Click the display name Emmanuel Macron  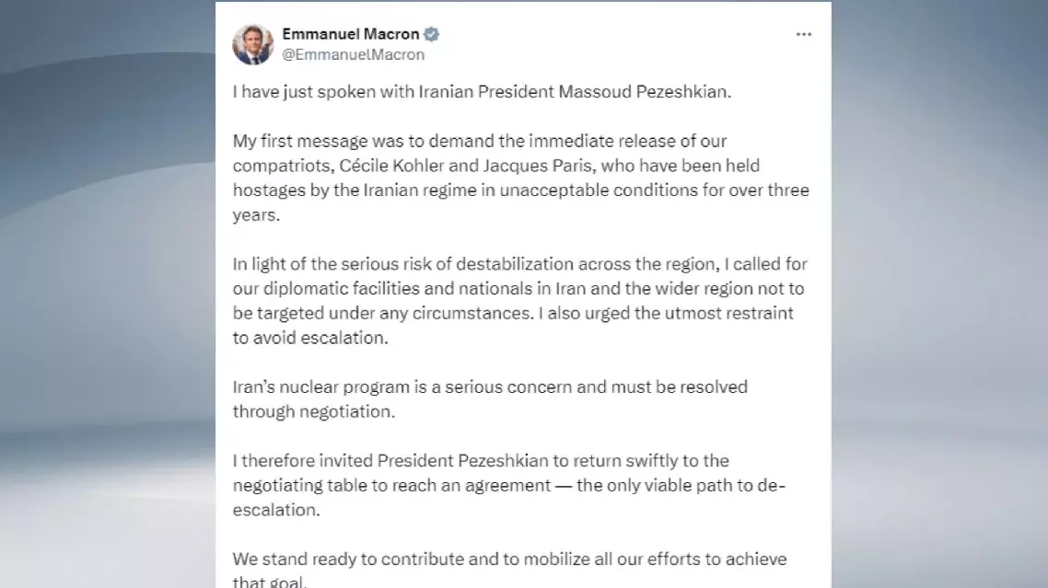[350, 35]
